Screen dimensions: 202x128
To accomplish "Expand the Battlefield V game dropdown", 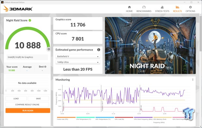I will coord(78,56).
